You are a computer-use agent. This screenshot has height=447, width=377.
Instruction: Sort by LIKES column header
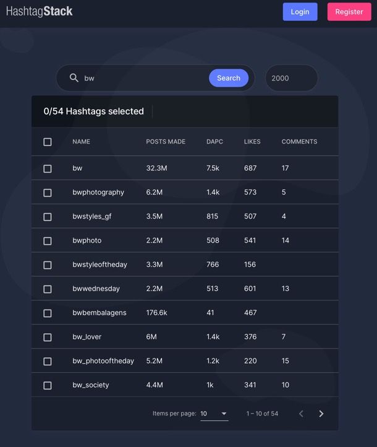pos(252,142)
